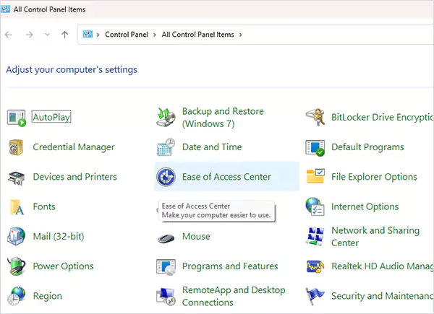Click the title bar Control Panel icon

6,9
